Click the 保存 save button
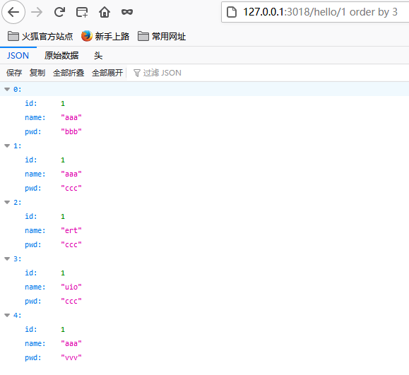This screenshot has width=409, height=375. pyautogui.click(x=14, y=73)
